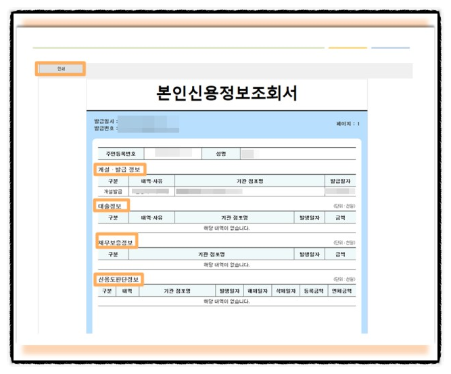This screenshot has width=451, height=374.
Task: Select the 개설 · 발급 정보 section heading
Action: click(119, 169)
